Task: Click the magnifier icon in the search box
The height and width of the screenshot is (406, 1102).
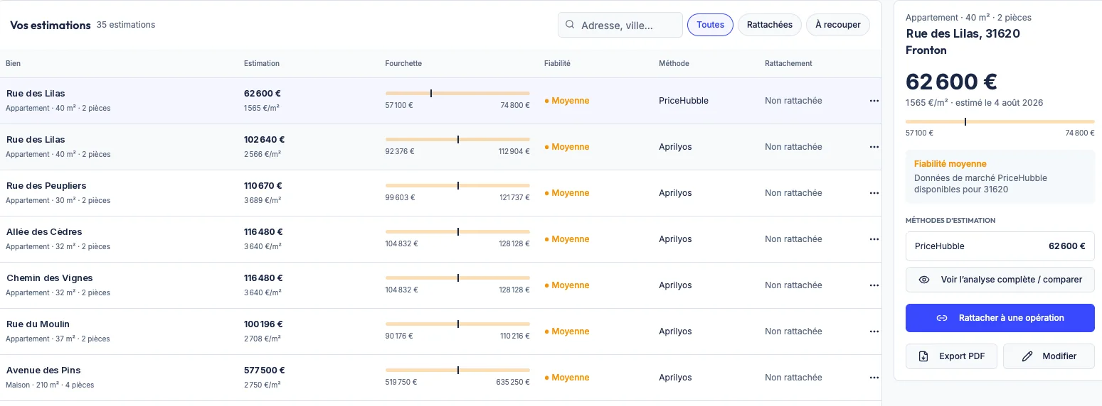Action: point(570,25)
